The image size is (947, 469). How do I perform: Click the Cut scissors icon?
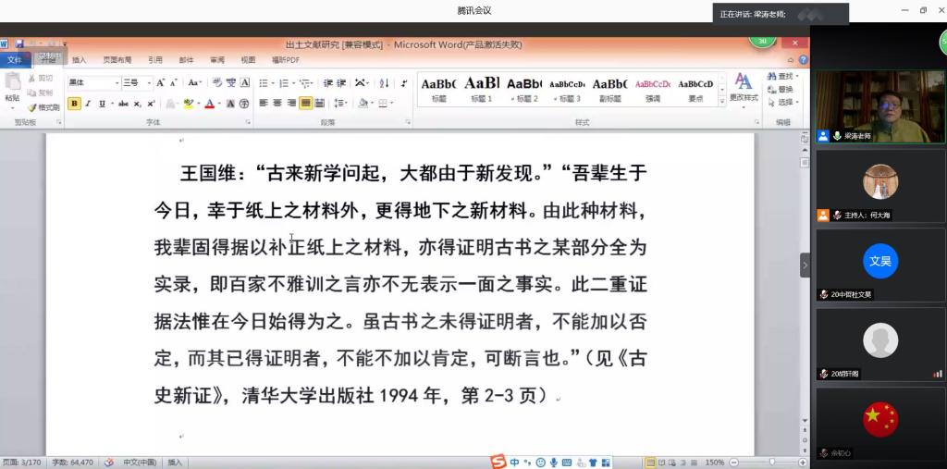(31, 78)
